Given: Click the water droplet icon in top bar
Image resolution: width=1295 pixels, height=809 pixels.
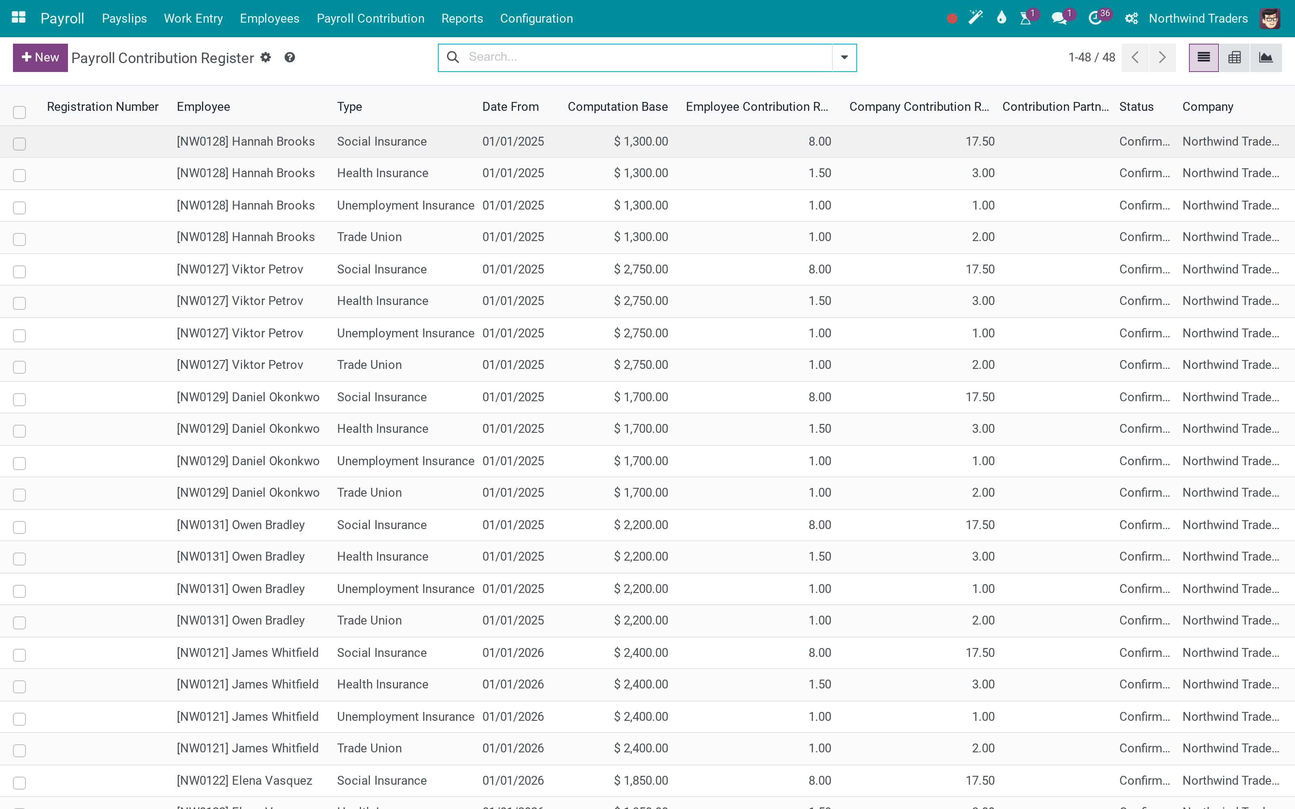Looking at the screenshot, I should pyautogui.click(x=1001, y=18).
